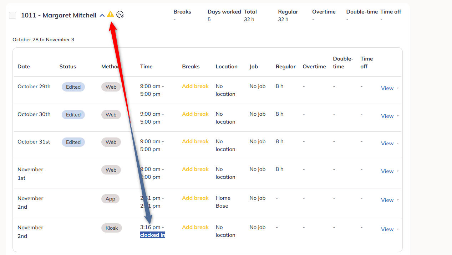Image resolution: width=452 pixels, height=255 pixels.
Task: Open View menu for the Kiosk entry
Action: click(x=390, y=229)
